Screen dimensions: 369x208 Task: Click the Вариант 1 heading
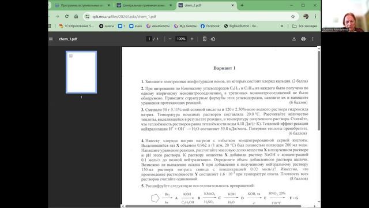[224, 68]
